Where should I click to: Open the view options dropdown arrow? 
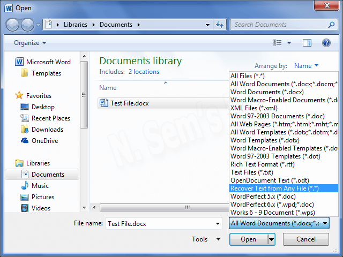pos(289,43)
